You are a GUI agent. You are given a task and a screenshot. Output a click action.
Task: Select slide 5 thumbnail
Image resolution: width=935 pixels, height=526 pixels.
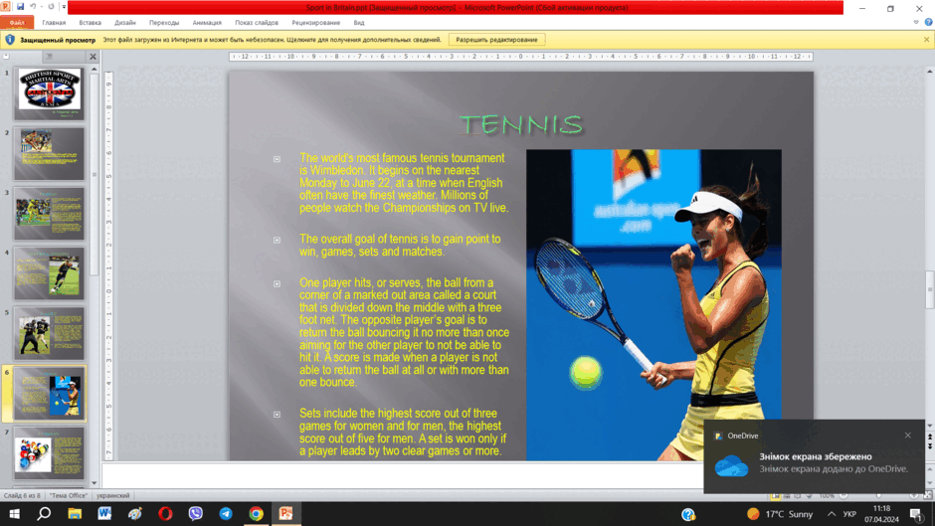coord(50,333)
